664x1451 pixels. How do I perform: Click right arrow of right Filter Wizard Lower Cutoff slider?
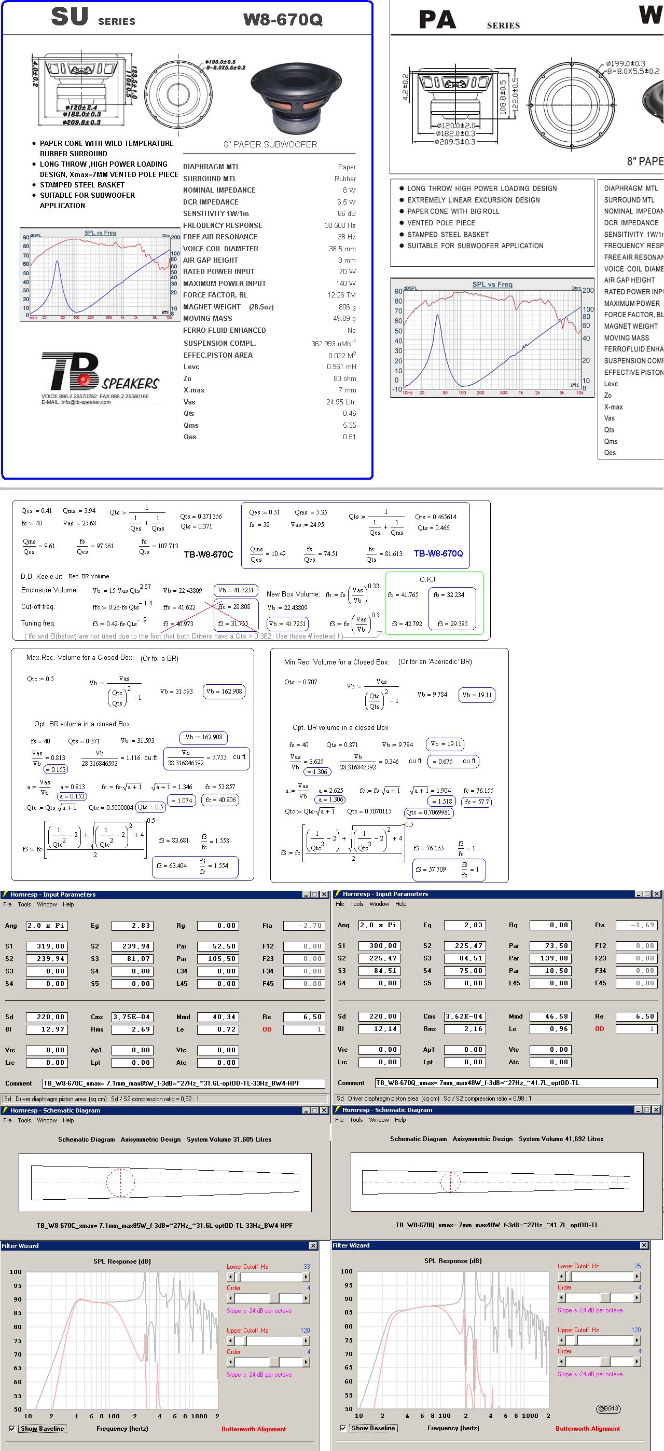point(637,1277)
